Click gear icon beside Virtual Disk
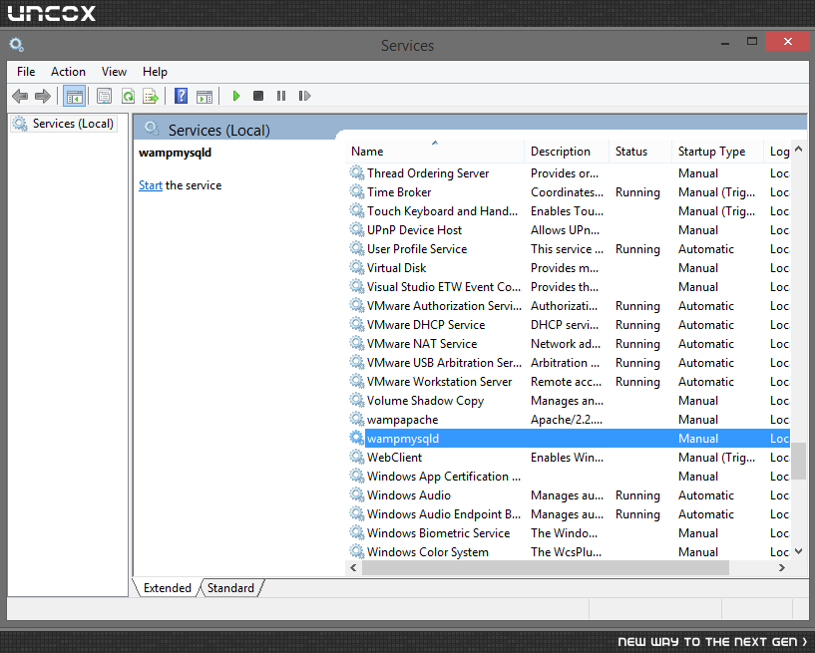Image resolution: width=815 pixels, height=653 pixels. [x=356, y=267]
